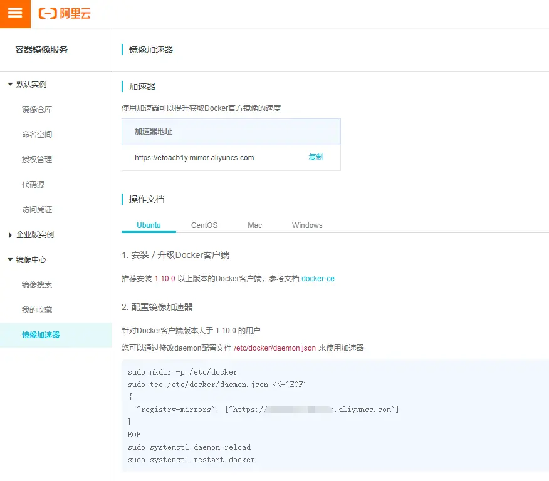Image resolution: width=549 pixels, height=481 pixels.
Task: Click the 复制 copy link
Action: point(316,157)
